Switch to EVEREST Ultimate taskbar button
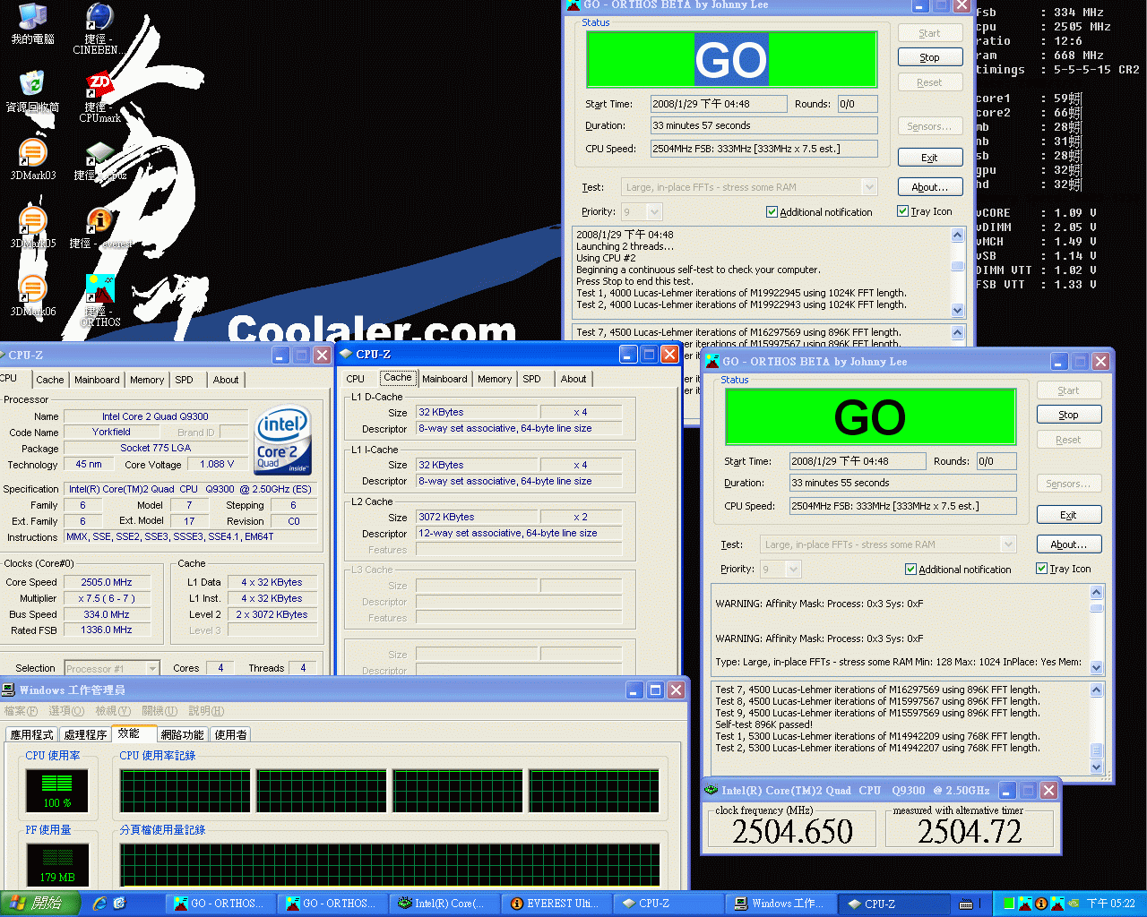Screen dimensions: 1147x917 [x=556, y=904]
